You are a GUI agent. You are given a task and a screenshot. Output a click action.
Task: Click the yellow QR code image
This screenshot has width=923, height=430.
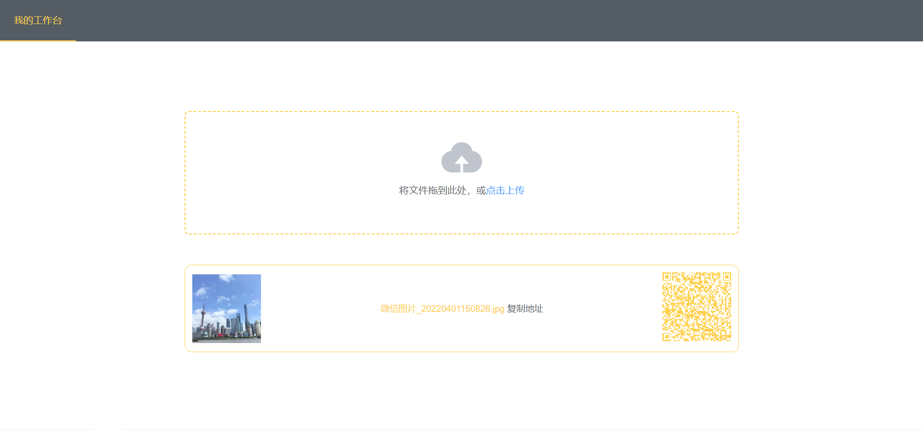pyautogui.click(x=697, y=307)
